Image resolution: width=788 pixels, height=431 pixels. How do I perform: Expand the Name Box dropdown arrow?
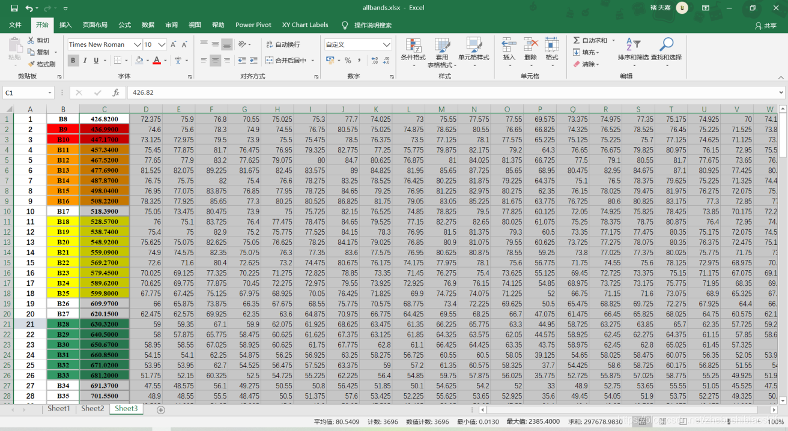(x=50, y=93)
